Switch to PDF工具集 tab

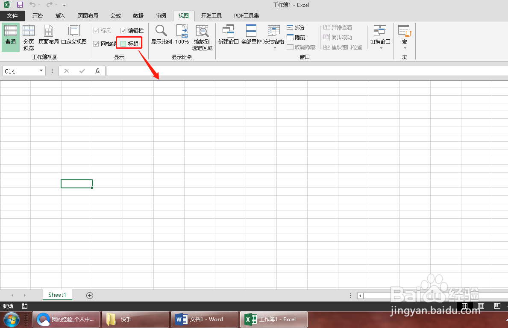tap(247, 15)
